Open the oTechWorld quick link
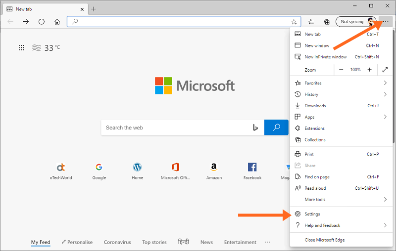 click(60, 171)
